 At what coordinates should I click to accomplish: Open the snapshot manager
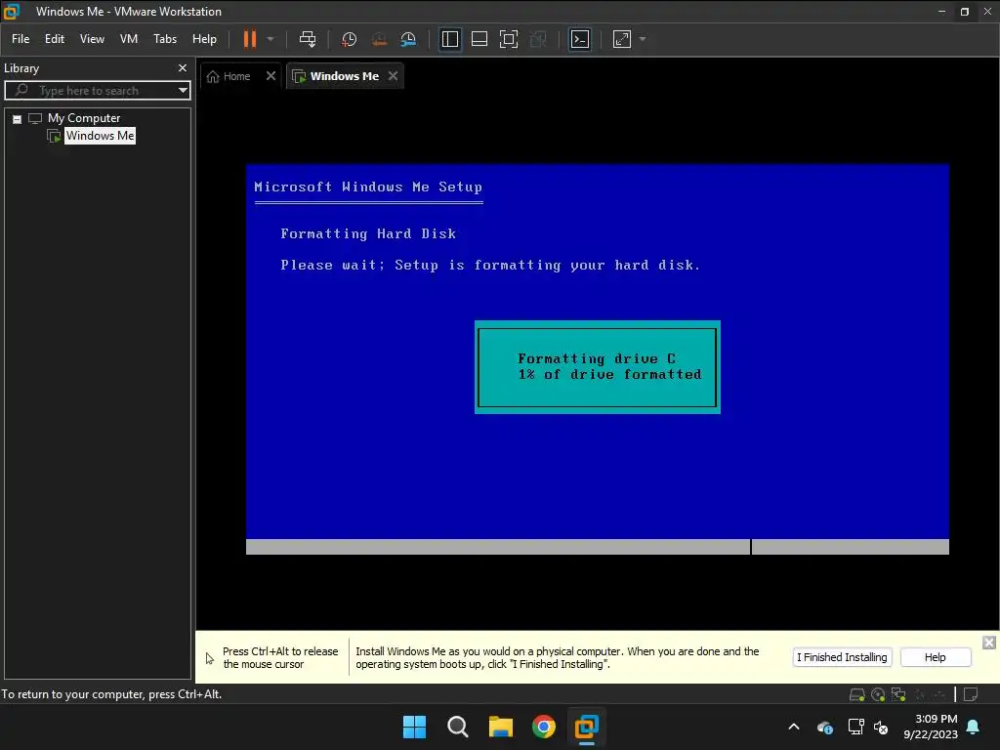click(408, 39)
